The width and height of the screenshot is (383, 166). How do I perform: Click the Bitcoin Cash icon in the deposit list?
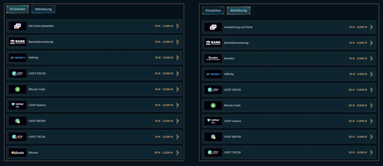(17, 89)
